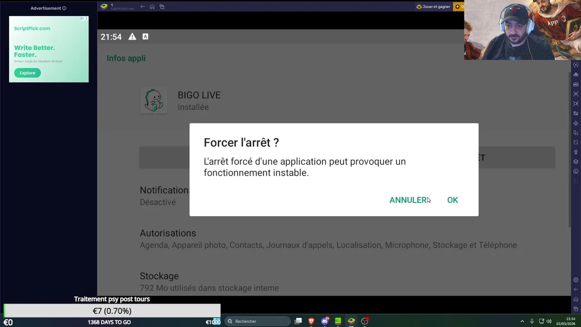The image size is (581, 327).
Task: Open the ScriptPick.com ad link
Action: [32, 28]
